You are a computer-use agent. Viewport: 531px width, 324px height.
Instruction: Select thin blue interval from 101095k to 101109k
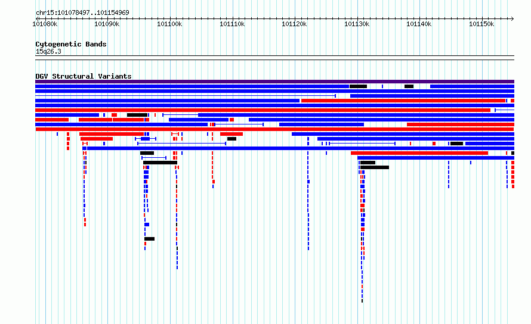(182, 144)
